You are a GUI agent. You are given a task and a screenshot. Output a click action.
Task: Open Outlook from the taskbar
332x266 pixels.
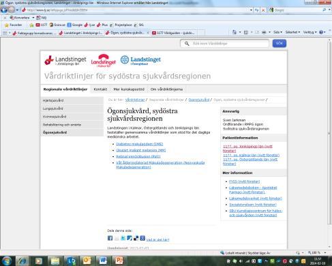87,261
